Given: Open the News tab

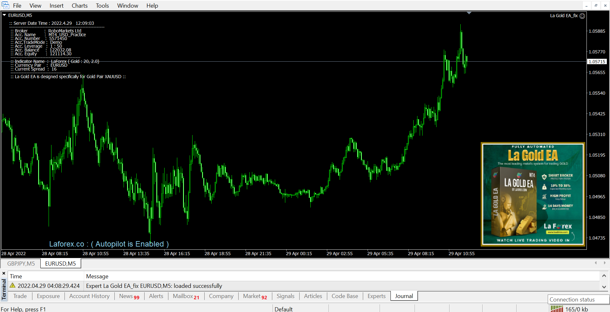Looking at the screenshot, I should point(129,296).
